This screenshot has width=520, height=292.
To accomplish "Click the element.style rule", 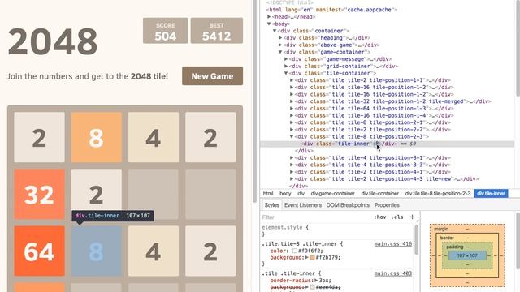I will (285, 227).
